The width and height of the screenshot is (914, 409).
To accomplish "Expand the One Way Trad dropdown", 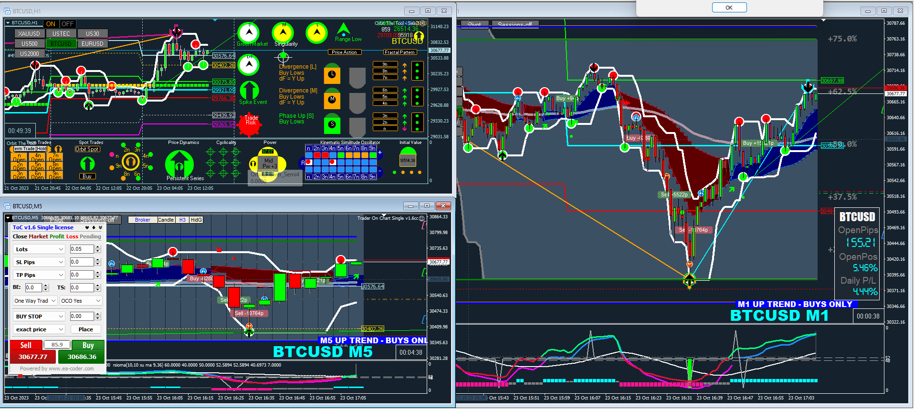I will click(35, 301).
